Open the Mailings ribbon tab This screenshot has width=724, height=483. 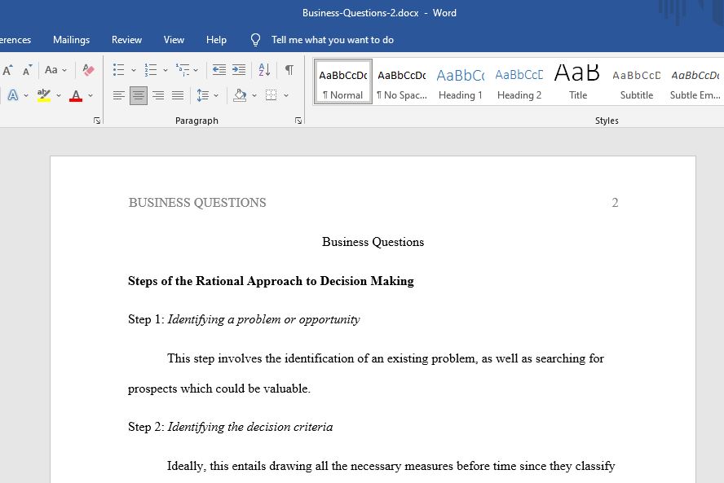[71, 40]
